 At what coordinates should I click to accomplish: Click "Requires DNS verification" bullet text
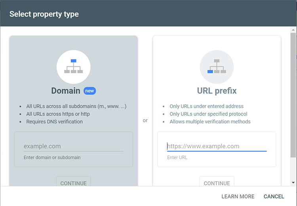click(x=55, y=122)
